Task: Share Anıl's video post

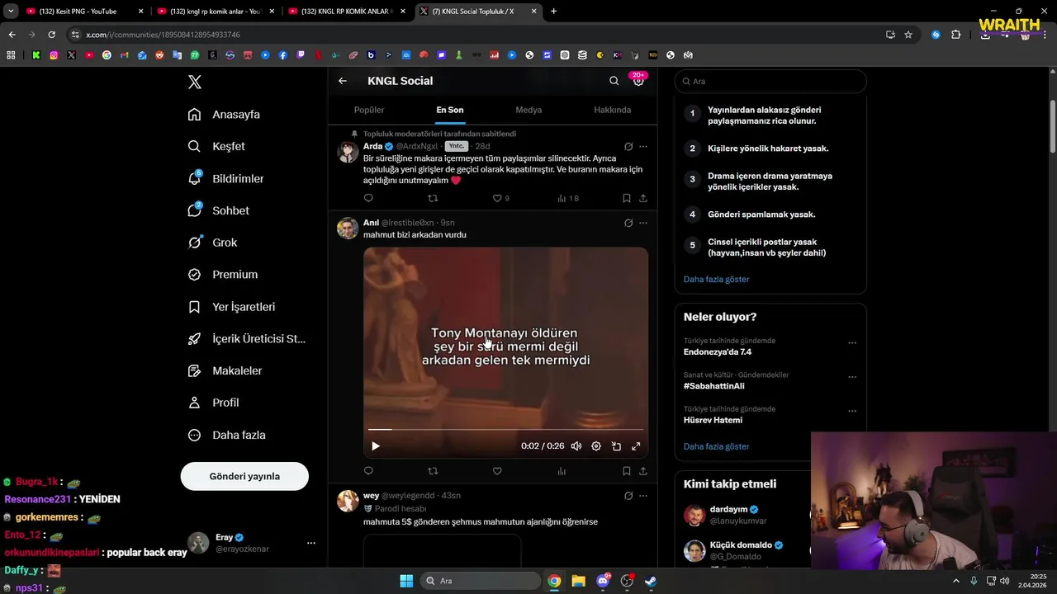Action: (x=643, y=471)
